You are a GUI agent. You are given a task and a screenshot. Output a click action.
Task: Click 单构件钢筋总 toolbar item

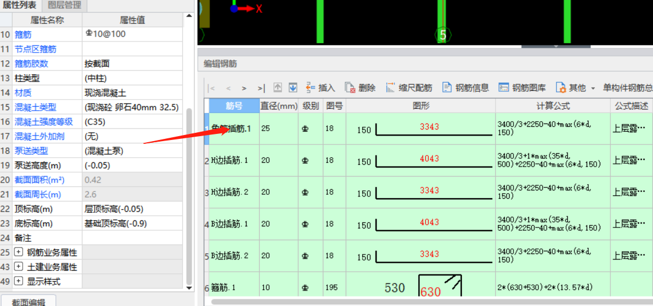[x=627, y=88]
